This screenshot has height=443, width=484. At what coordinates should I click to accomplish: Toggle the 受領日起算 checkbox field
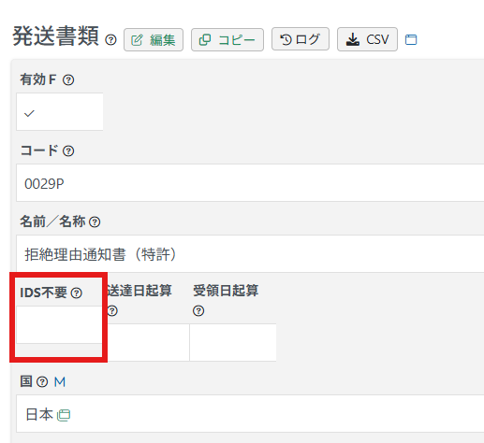point(233,342)
